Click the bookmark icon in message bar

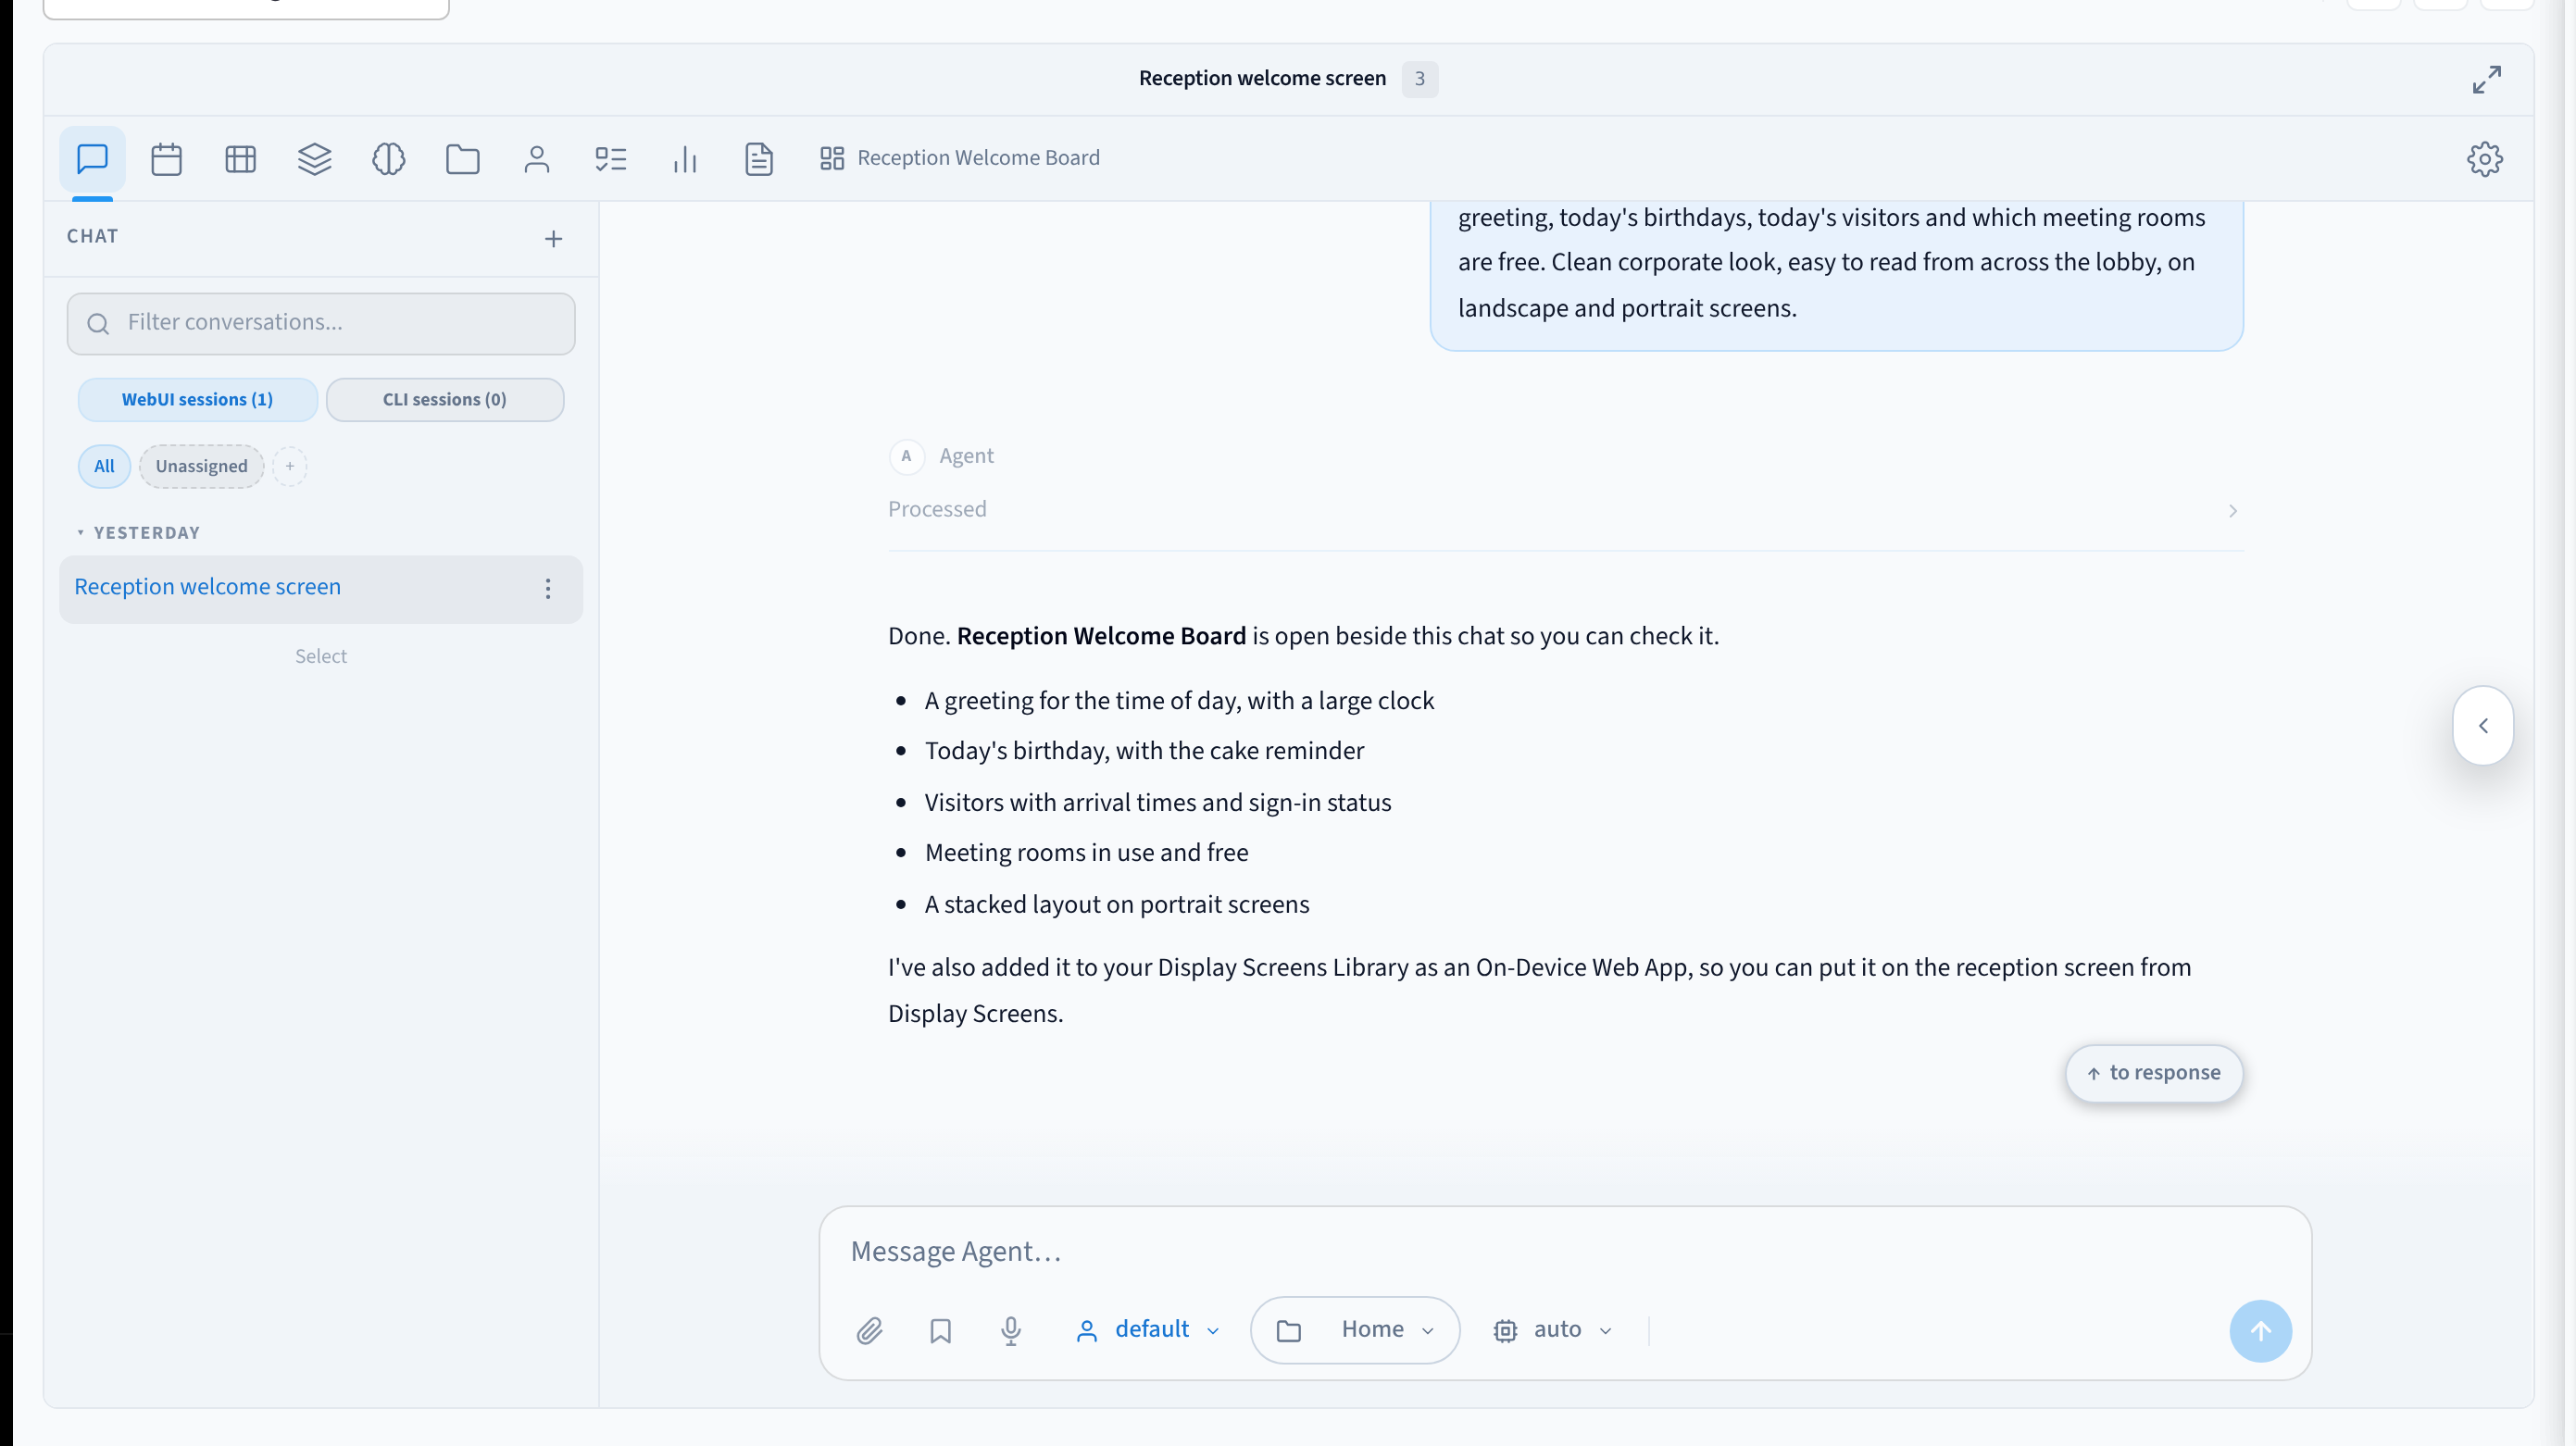(940, 1330)
